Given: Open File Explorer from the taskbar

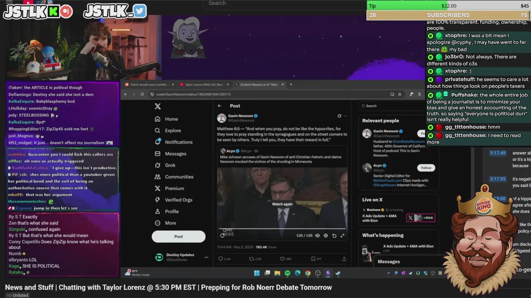Looking at the screenshot, I should pos(277,273).
